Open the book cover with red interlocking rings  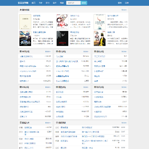point(62,22)
